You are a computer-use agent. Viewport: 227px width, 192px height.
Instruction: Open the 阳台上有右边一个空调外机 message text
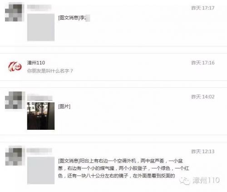coord(123,168)
